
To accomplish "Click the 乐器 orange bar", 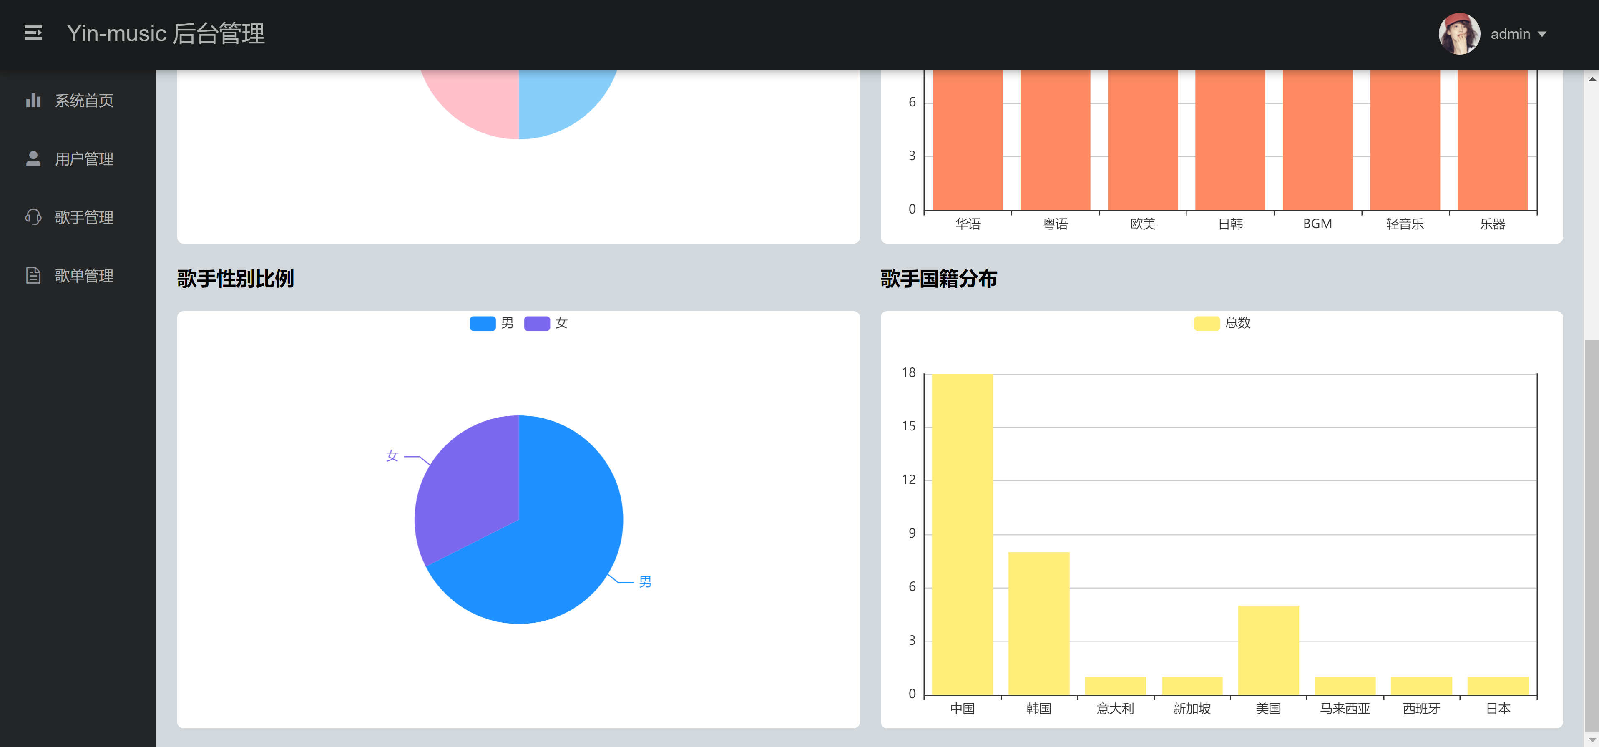I will [x=1493, y=140].
